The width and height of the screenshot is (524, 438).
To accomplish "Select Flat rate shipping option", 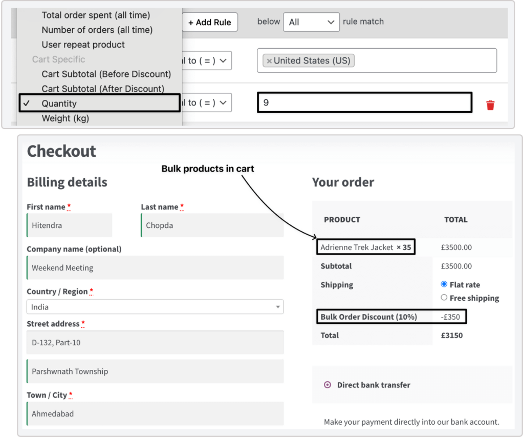I will click(x=444, y=284).
